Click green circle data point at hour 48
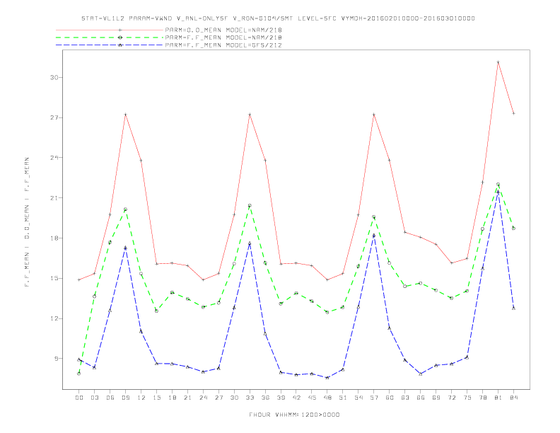 pyautogui.click(x=327, y=312)
